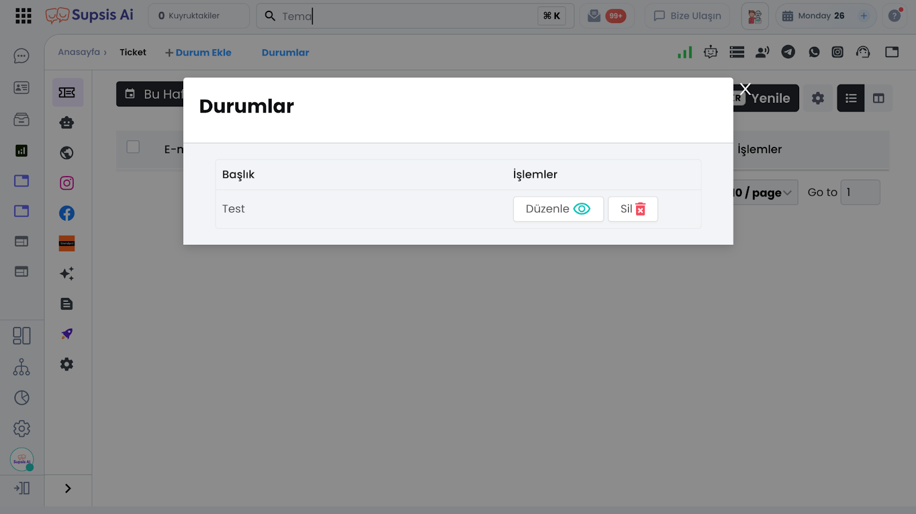Switch to list view layout

tap(851, 98)
